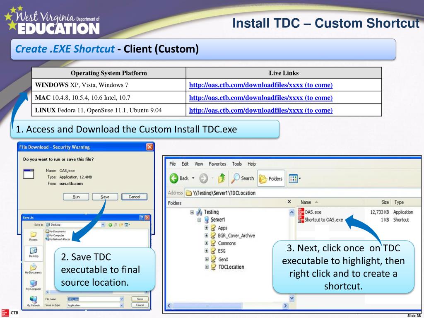Open the Back history dropdown arrow

click(193, 178)
